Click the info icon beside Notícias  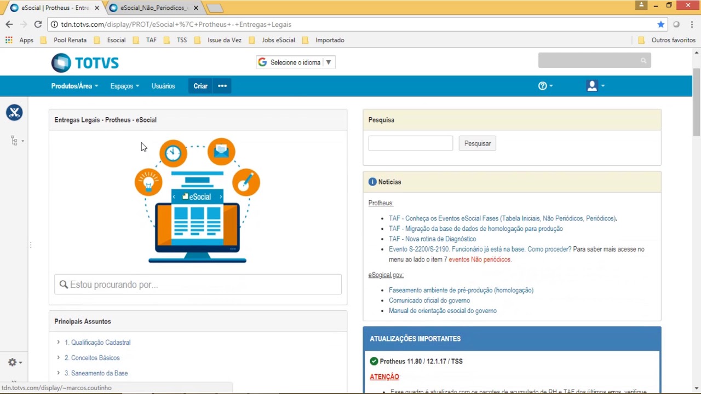coord(372,182)
